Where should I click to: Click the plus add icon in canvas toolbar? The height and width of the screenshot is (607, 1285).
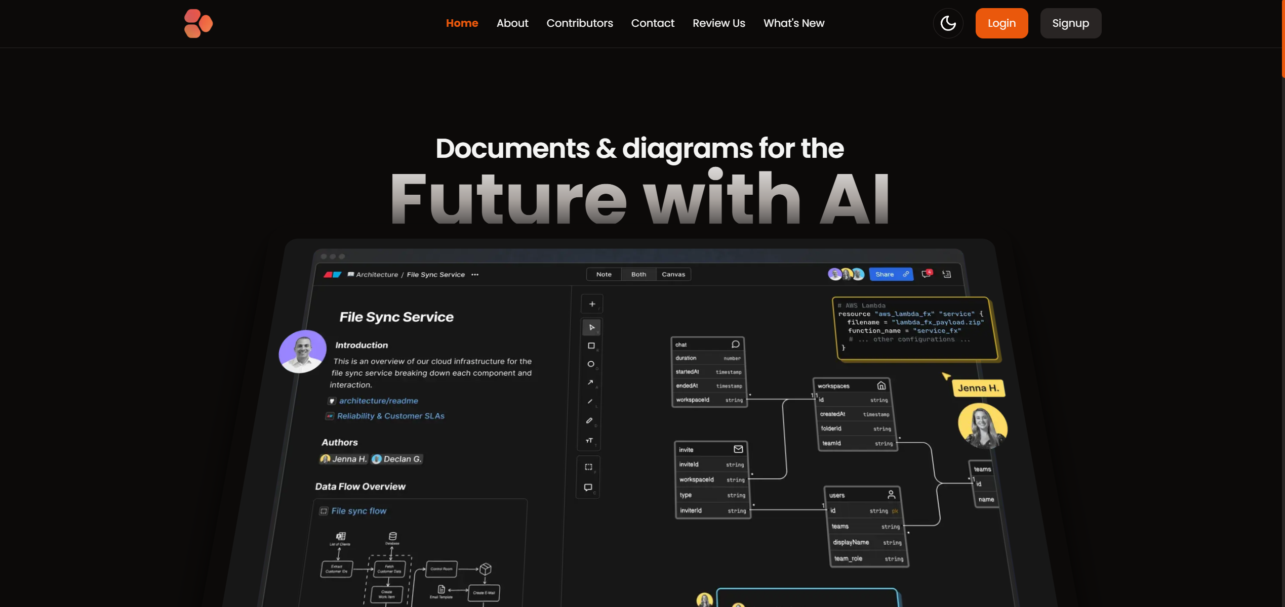(592, 304)
